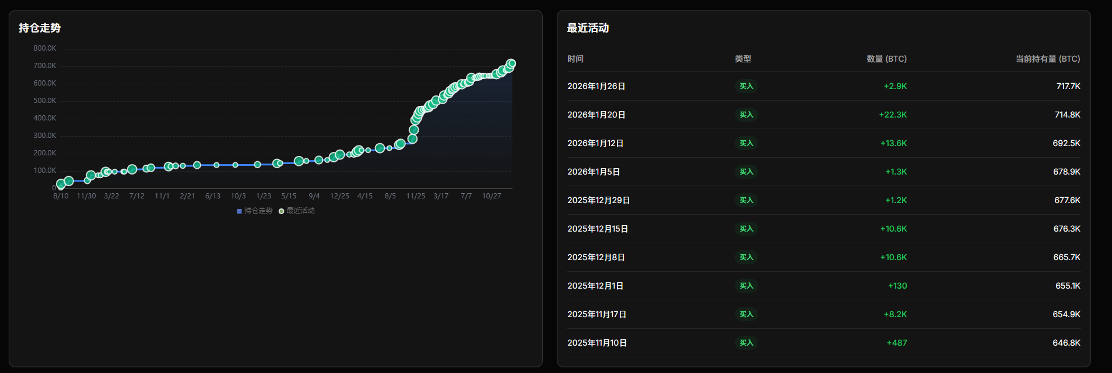Click the 买入 badge for 2025年11月10日

(x=746, y=343)
